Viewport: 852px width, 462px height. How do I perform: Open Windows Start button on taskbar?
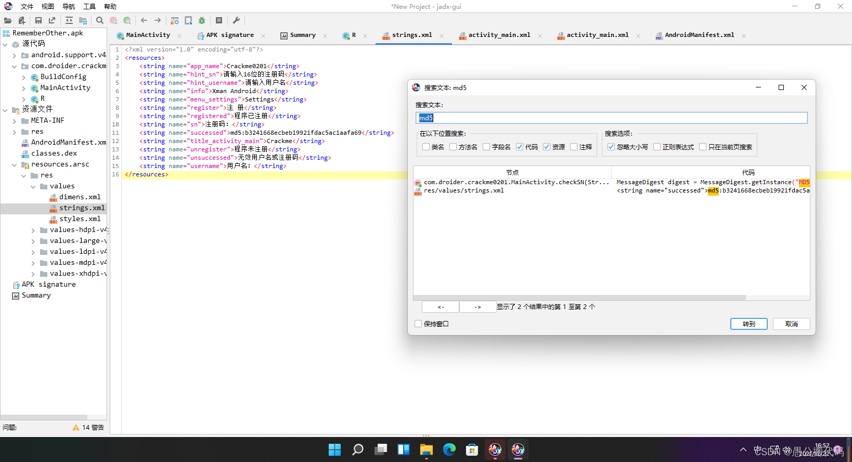(334, 450)
